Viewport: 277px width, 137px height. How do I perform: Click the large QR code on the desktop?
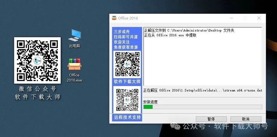point(38,60)
